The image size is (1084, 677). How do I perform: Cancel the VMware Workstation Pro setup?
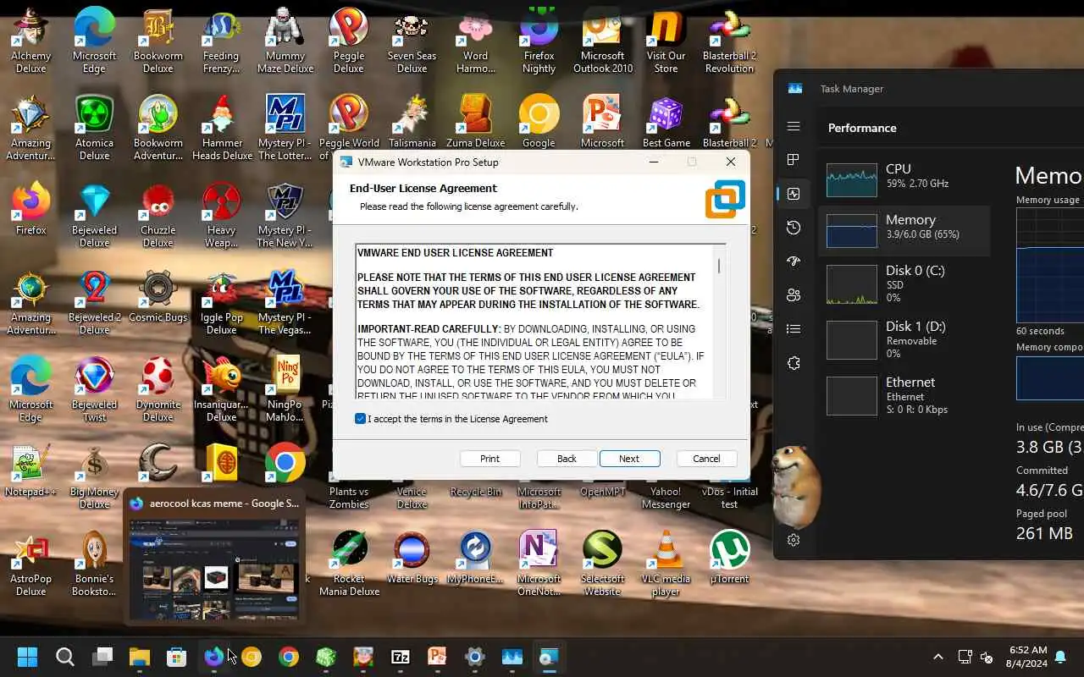[706, 459]
